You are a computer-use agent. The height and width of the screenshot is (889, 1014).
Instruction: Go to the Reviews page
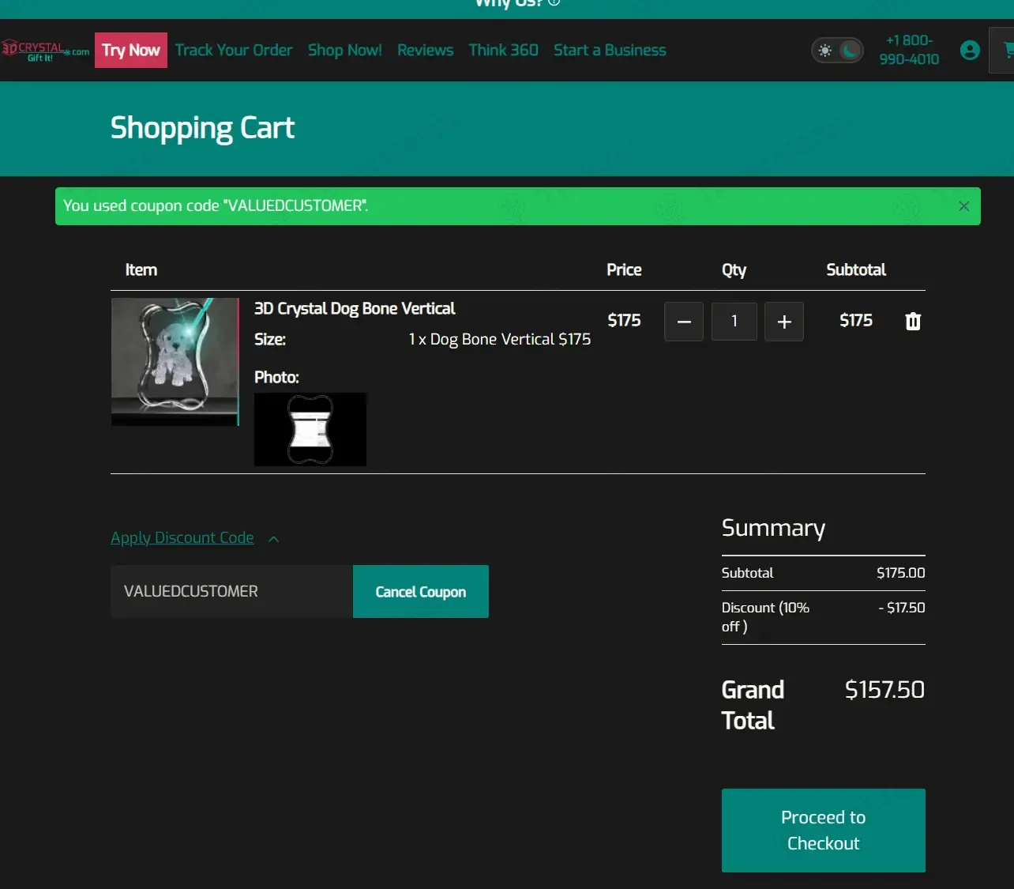pyautogui.click(x=426, y=50)
